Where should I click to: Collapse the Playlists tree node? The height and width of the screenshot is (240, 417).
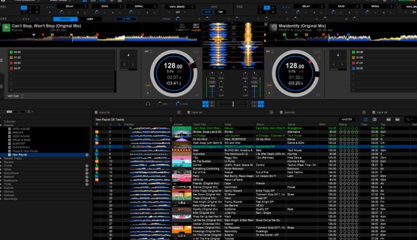pos(1,125)
